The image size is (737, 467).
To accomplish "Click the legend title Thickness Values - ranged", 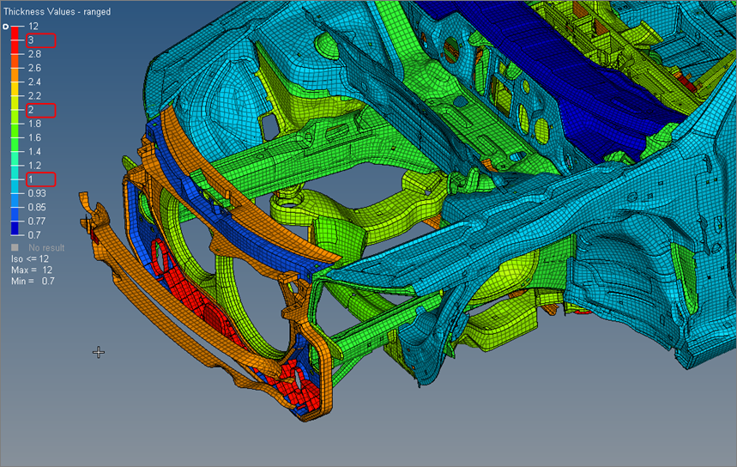I will 57,12.
